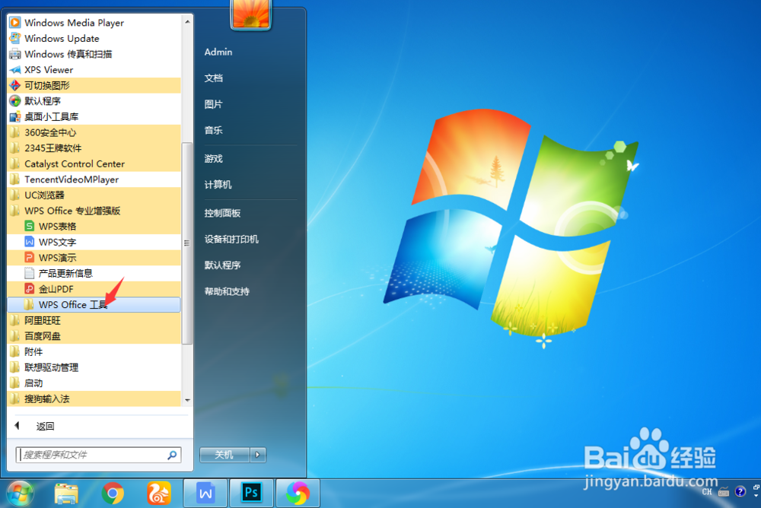761x508 pixels.
Task: Open 文档 from the right pane
Action: 214,78
